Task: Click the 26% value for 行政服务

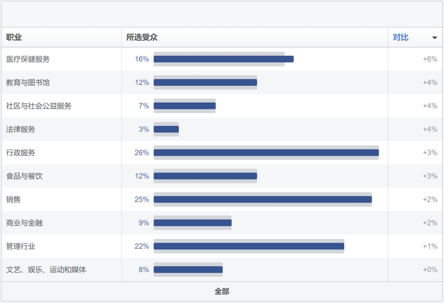Action: coord(142,153)
